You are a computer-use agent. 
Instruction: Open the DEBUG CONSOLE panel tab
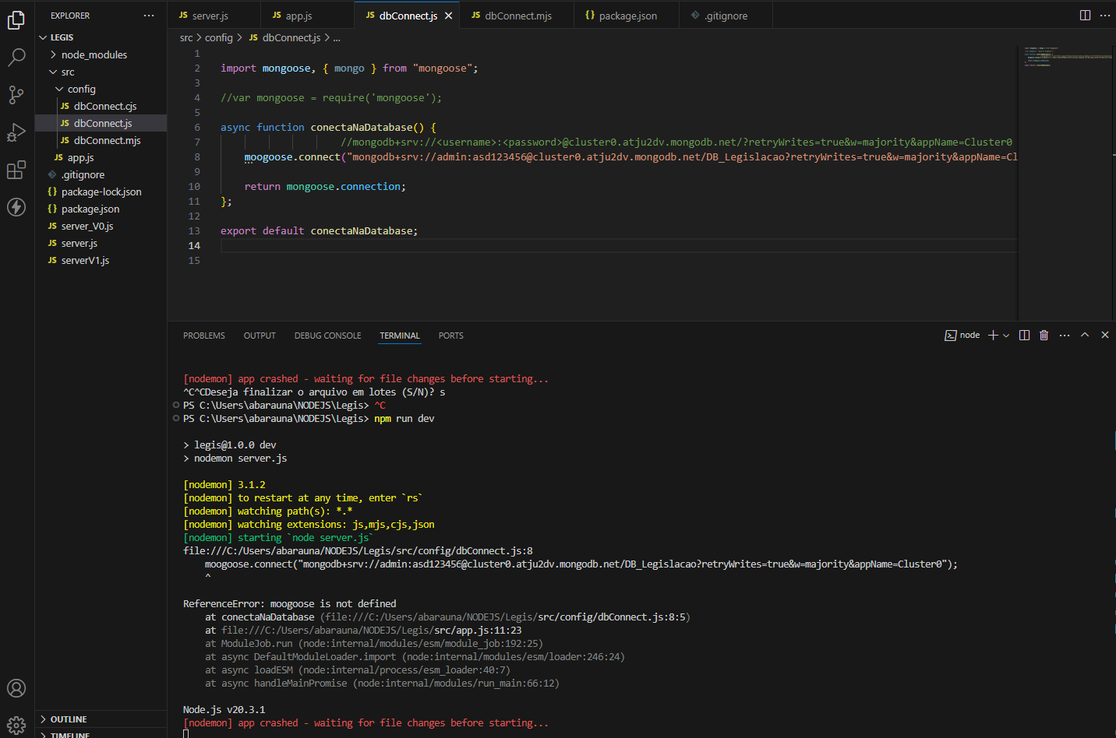tap(327, 336)
